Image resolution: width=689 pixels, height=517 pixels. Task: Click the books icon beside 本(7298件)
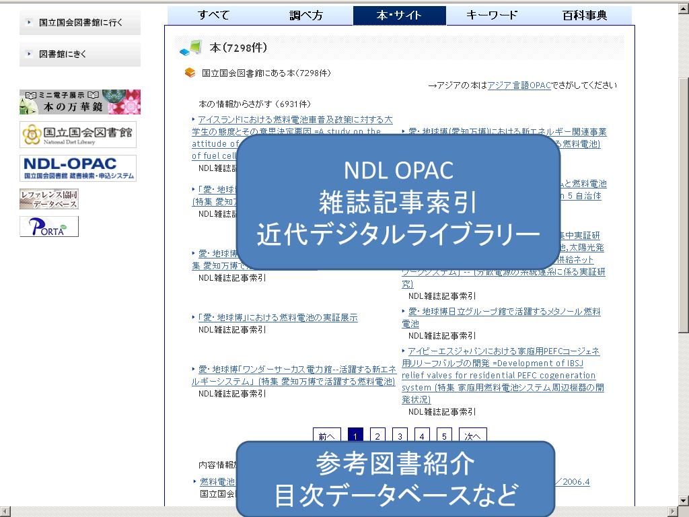[x=190, y=48]
